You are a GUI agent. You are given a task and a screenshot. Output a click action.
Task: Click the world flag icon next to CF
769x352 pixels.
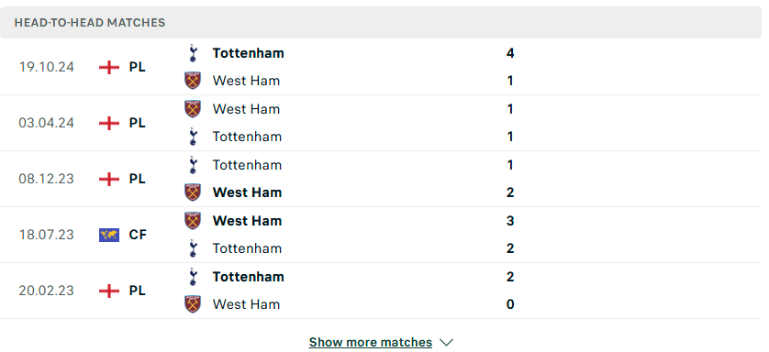tap(109, 235)
